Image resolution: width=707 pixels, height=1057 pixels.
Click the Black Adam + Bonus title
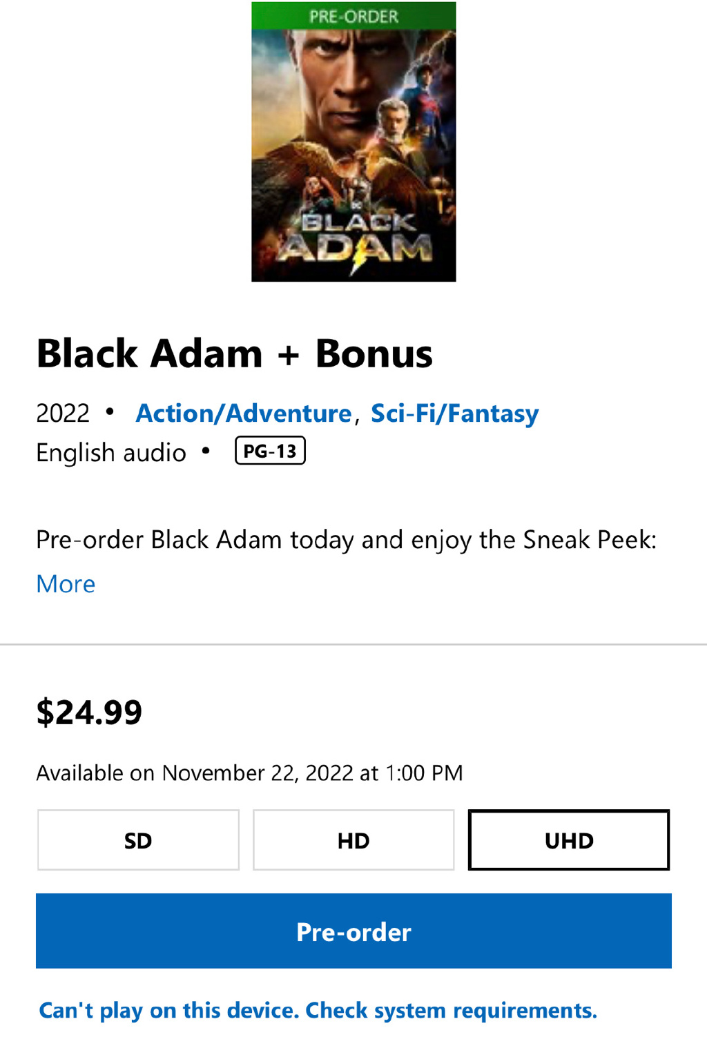[x=235, y=353]
